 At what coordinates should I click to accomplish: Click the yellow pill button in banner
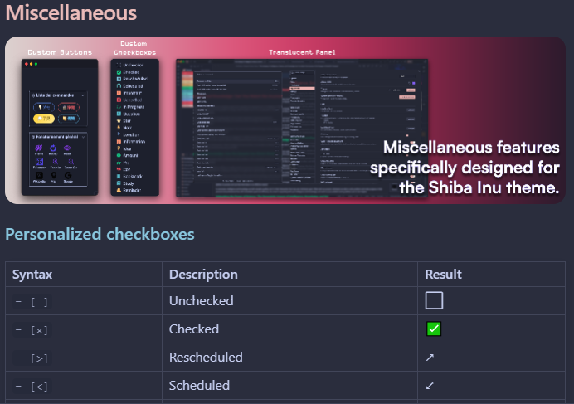tap(44, 119)
